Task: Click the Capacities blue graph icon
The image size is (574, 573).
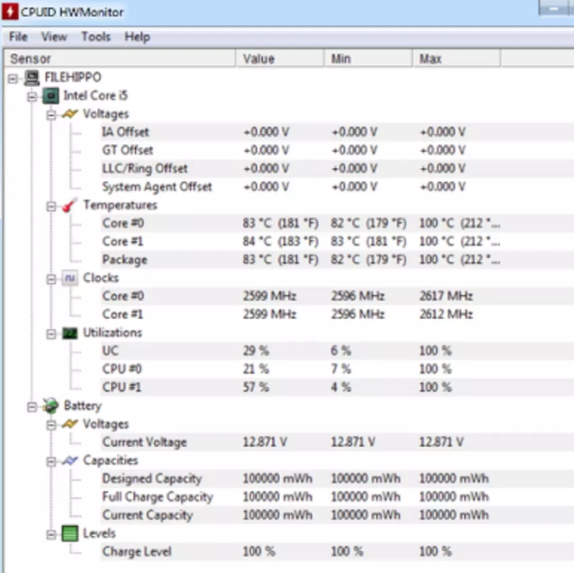Action: pyautogui.click(x=70, y=461)
